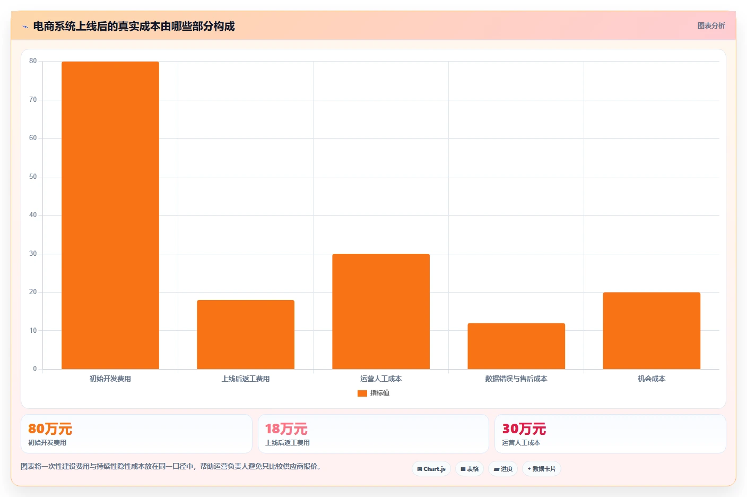
Task: Select the 数据错误与售后成本 bar
Action: [516, 346]
